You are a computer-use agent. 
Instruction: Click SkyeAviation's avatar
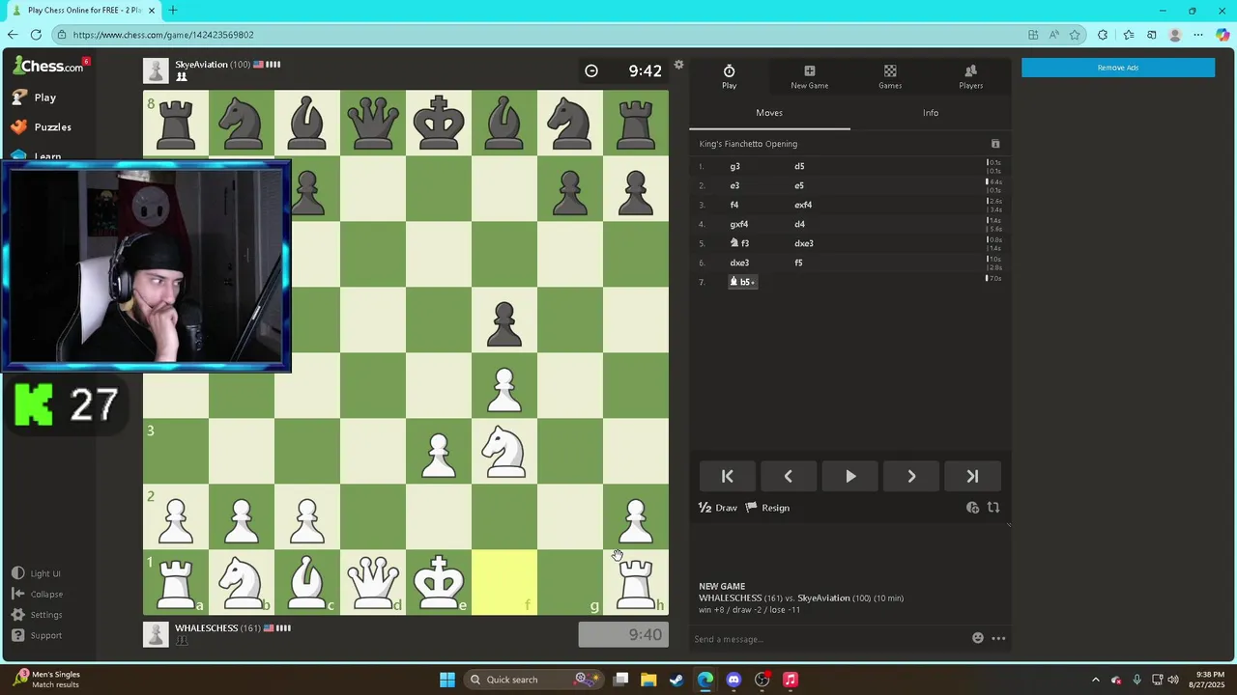(156, 70)
